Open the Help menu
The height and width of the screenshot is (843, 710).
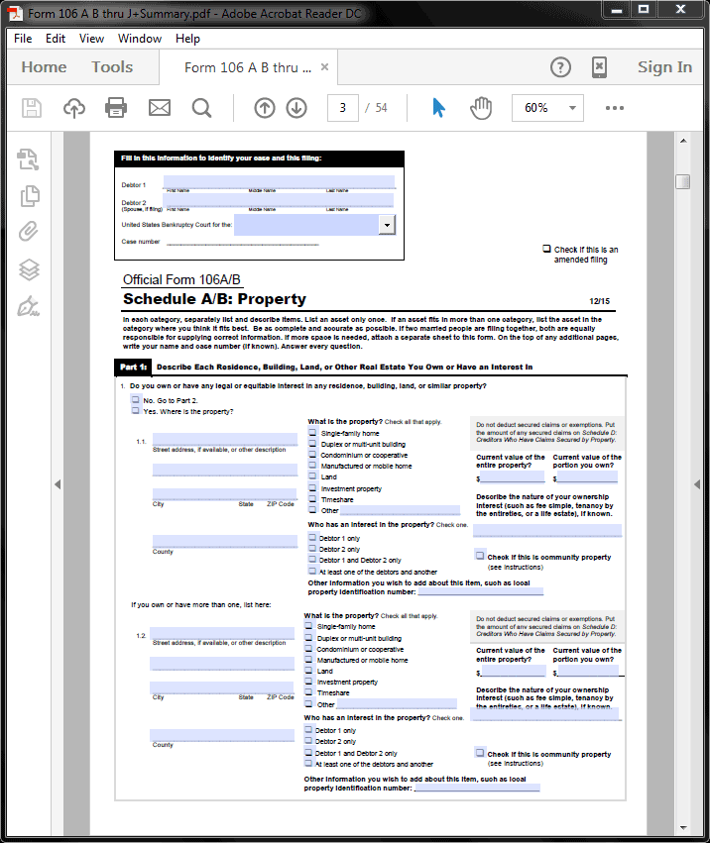187,39
